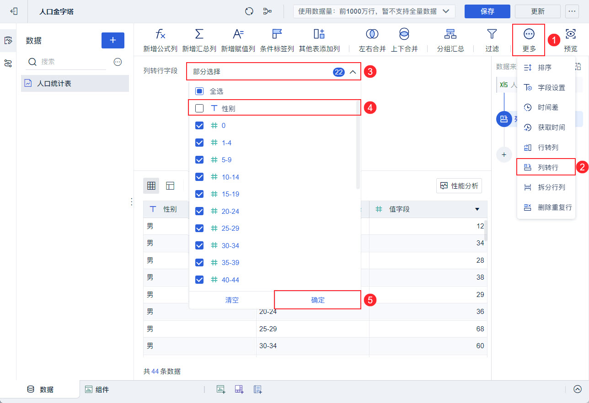
Task: Open the 值字段 column header dropdown arrow
Action: pyautogui.click(x=477, y=209)
